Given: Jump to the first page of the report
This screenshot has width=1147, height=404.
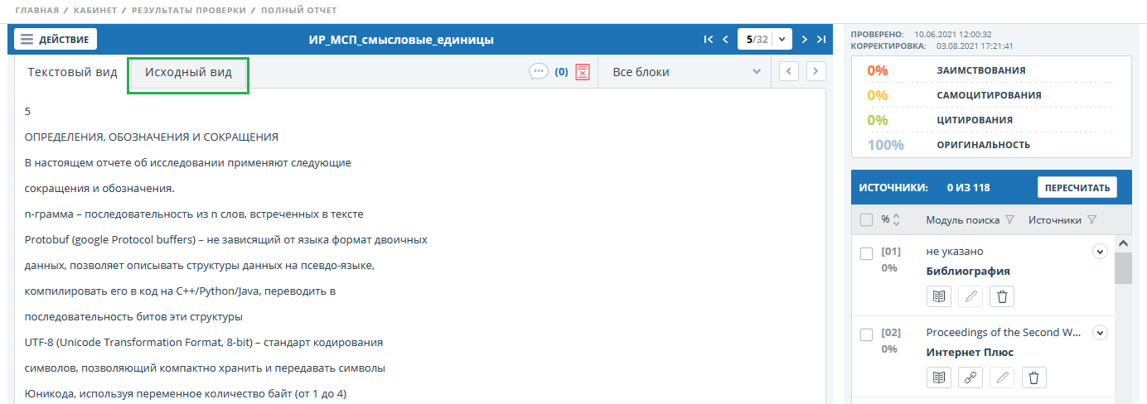Looking at the screenshot, I should click(x=708, y=39).
